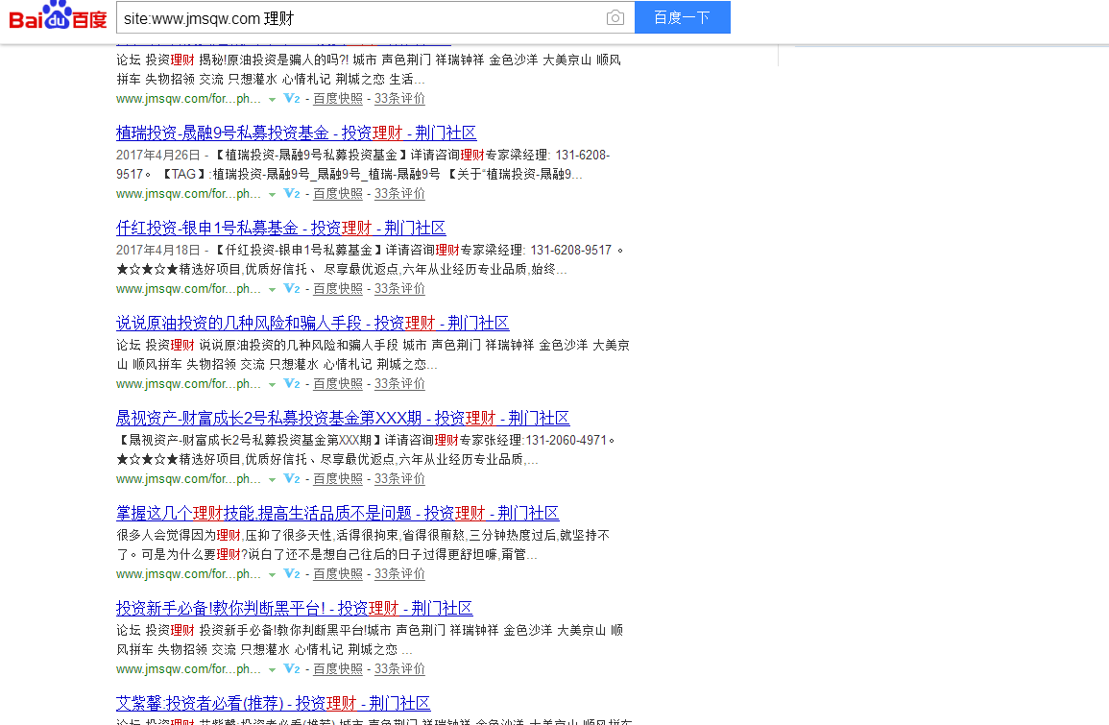Click the V2 badge under the first result
The height and width of the screenshot is (725, 1109).
(x=291, y=98)
